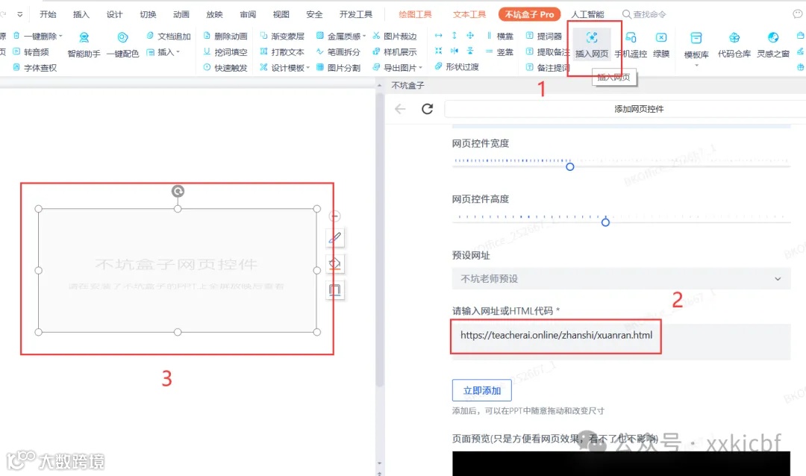Select the 不坑盒子 Pro tab
Image resolution: width=806 pixels, height=476 pixels.
(x=529, y=14)
